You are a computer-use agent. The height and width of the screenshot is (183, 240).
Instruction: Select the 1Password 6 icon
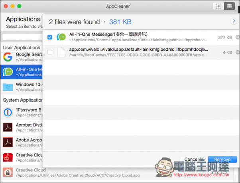(8, 112)
